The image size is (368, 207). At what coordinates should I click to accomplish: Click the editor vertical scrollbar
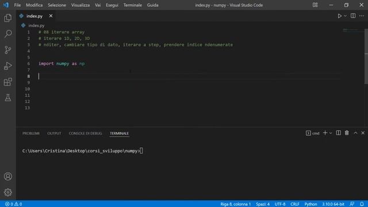point(366,56)
